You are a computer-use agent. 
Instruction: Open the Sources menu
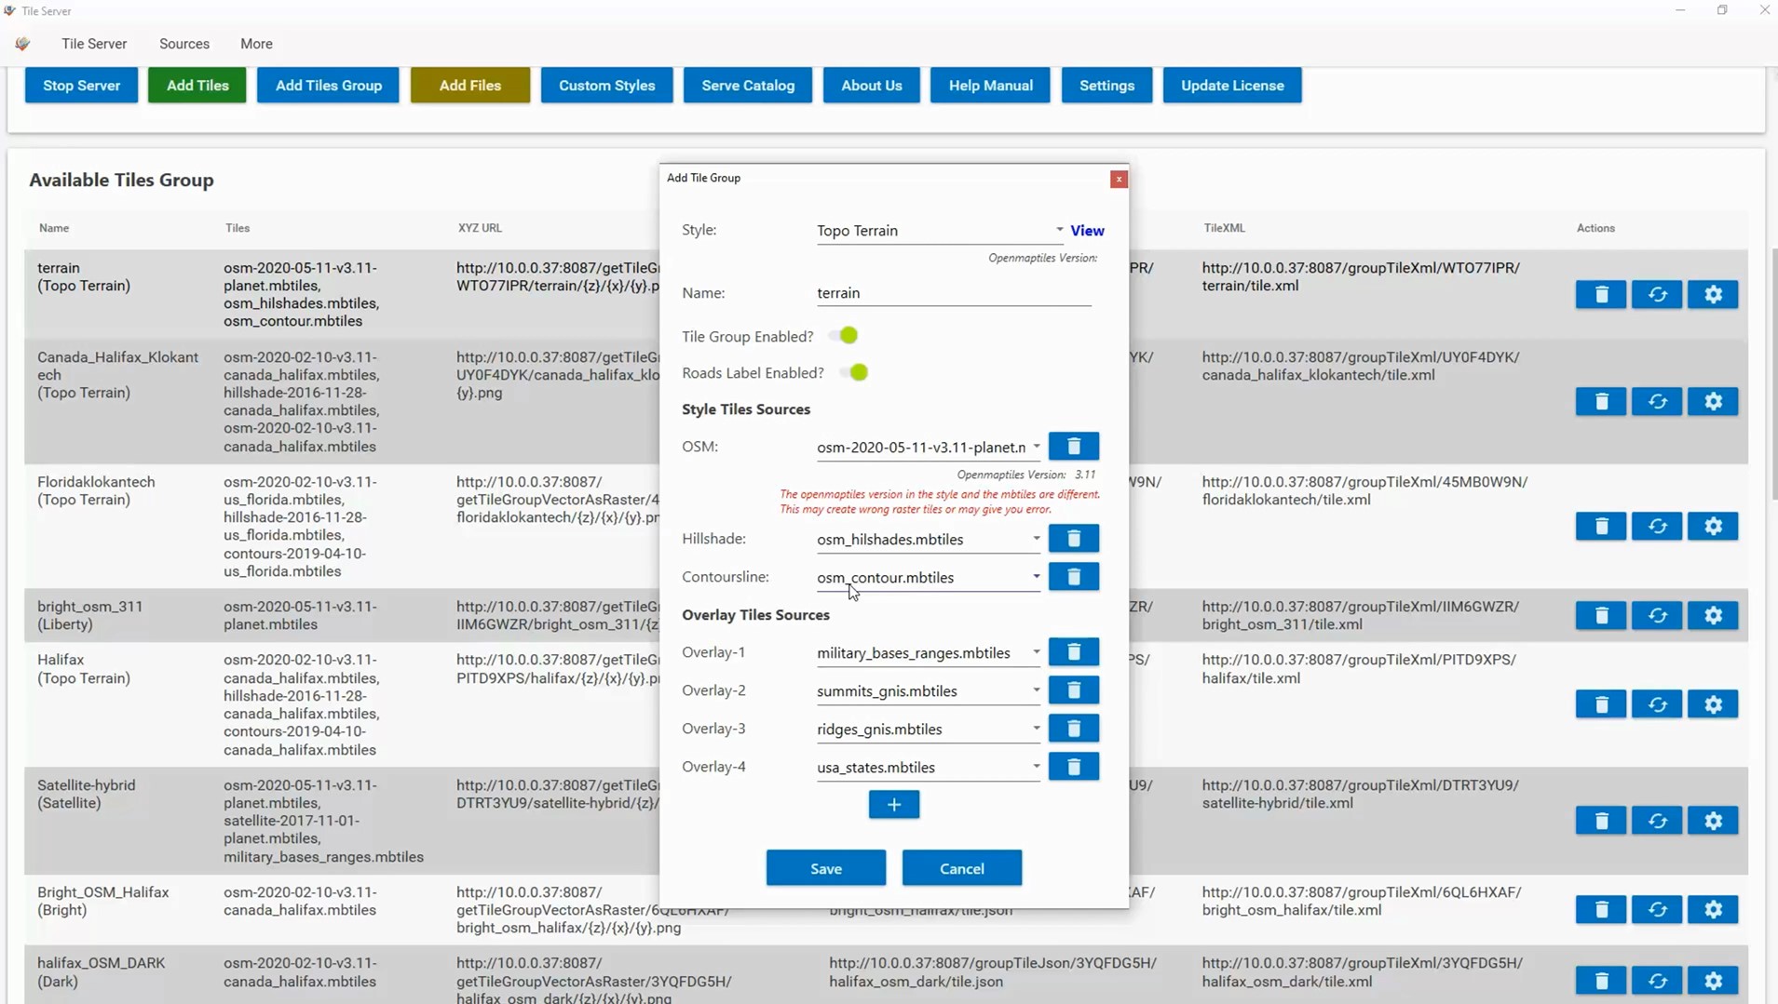[184, 44]
